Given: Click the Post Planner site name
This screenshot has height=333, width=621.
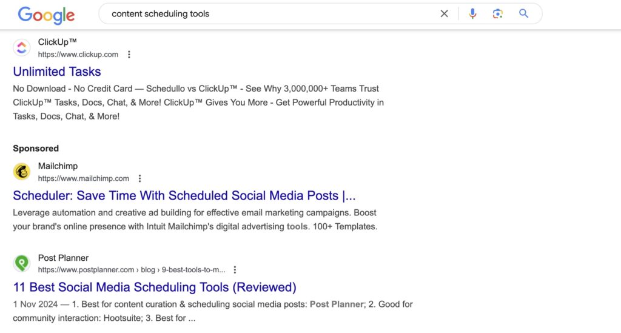Looking at the screenshot, I should [63, 258].
